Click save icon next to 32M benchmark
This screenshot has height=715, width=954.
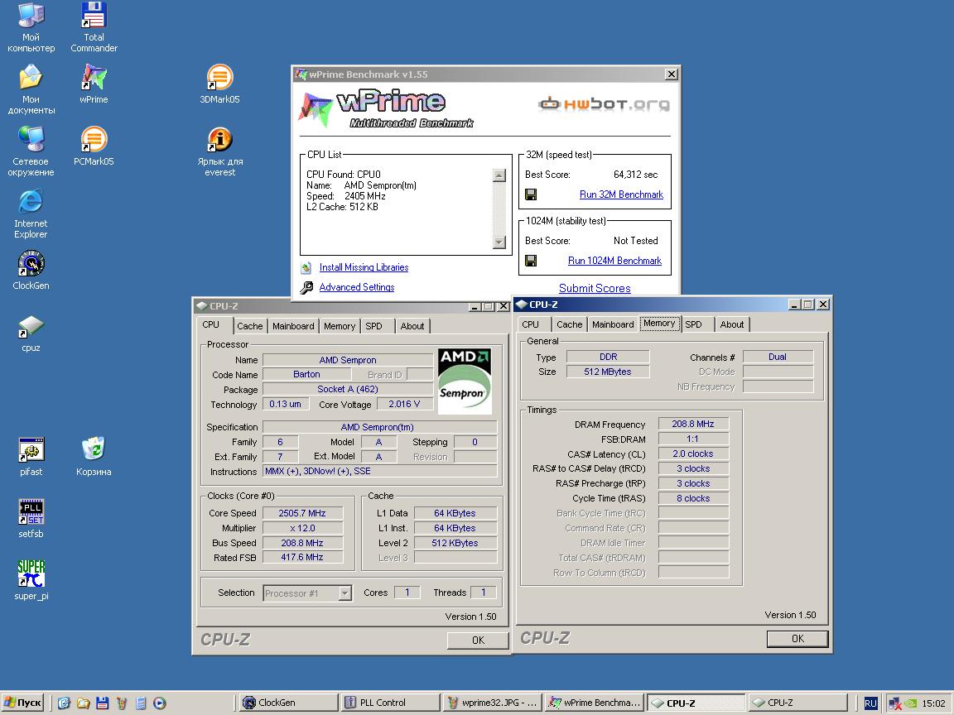pos(531,194)
